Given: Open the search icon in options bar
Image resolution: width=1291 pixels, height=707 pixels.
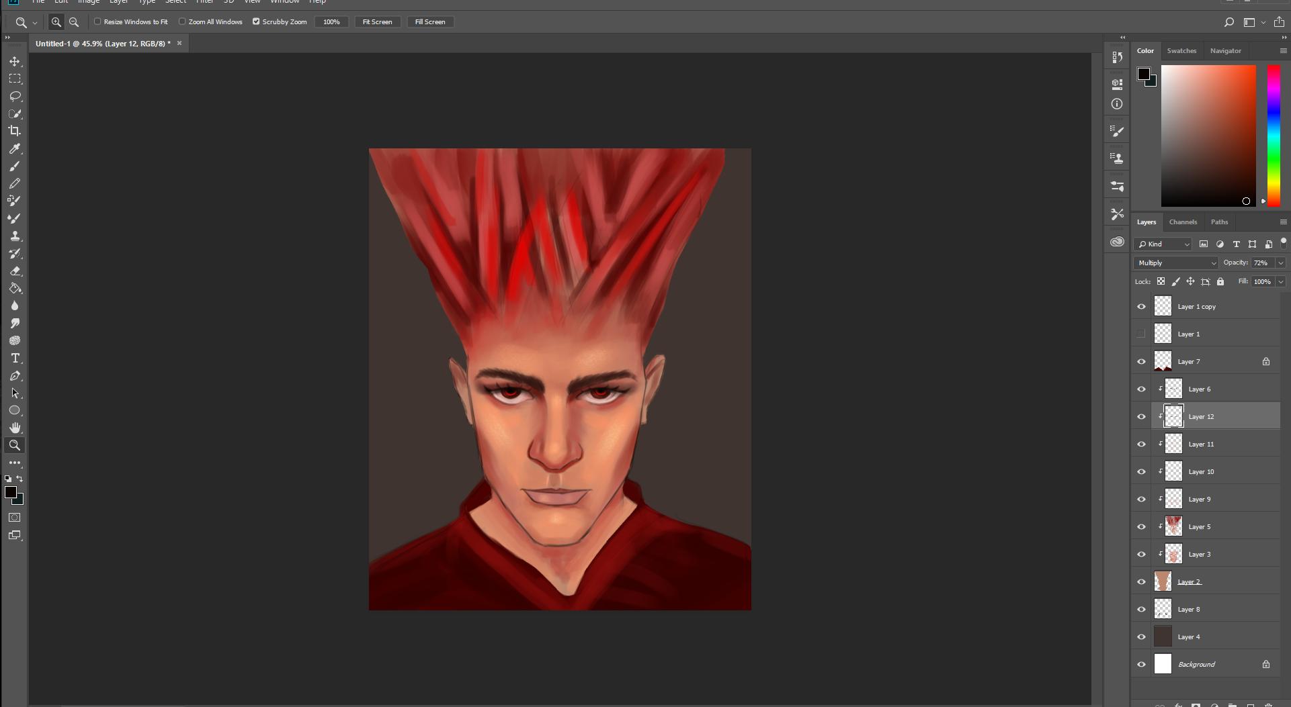Looking at the screenshot, I should pyautogui.click(x=1228, y=22).
